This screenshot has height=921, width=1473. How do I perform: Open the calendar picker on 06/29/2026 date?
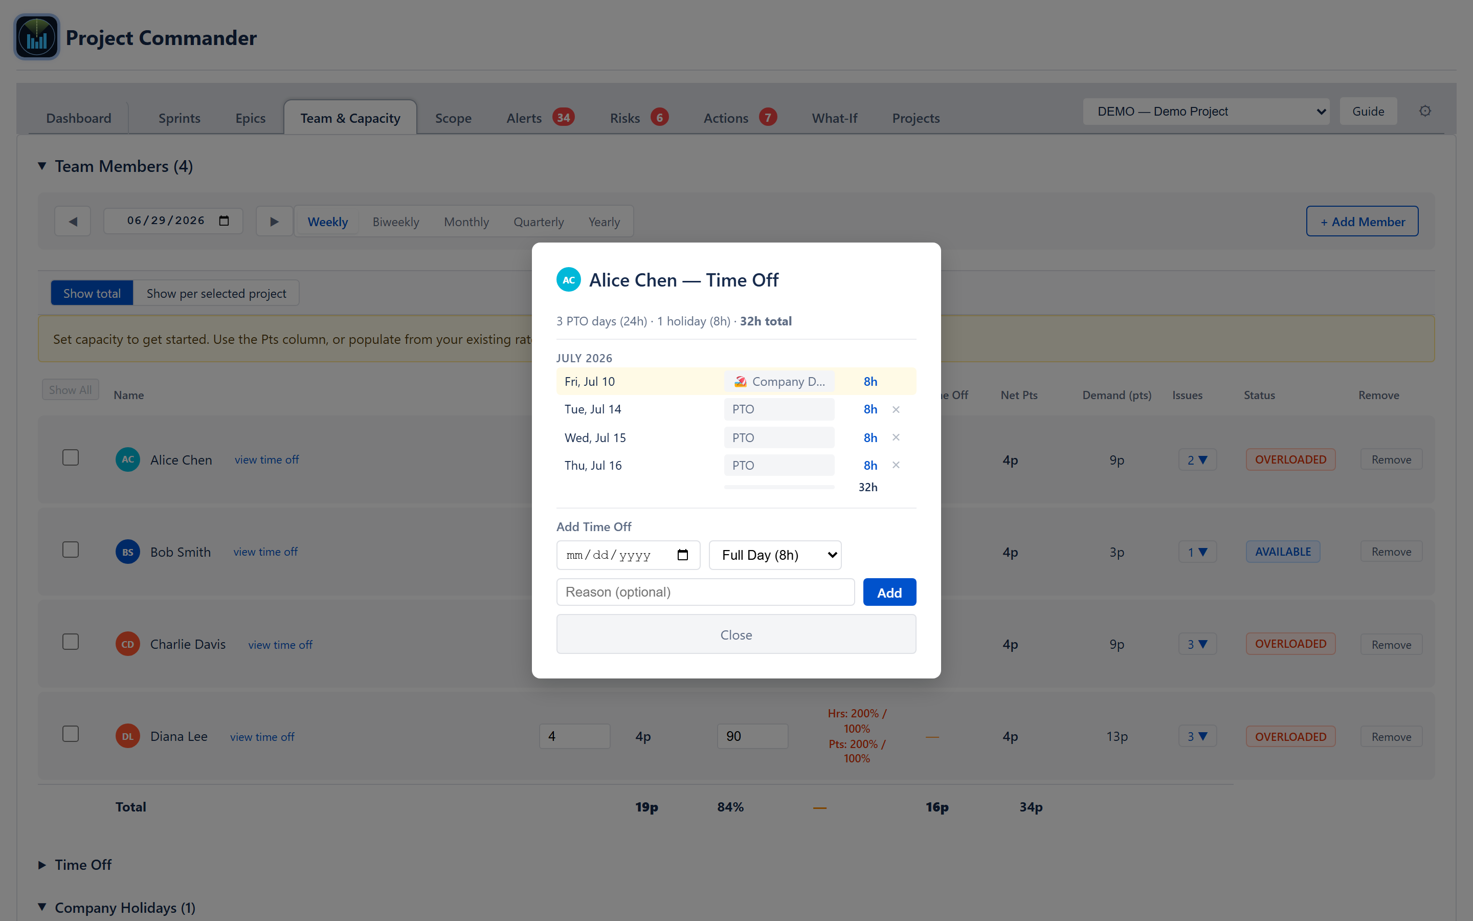click(224, 221)
